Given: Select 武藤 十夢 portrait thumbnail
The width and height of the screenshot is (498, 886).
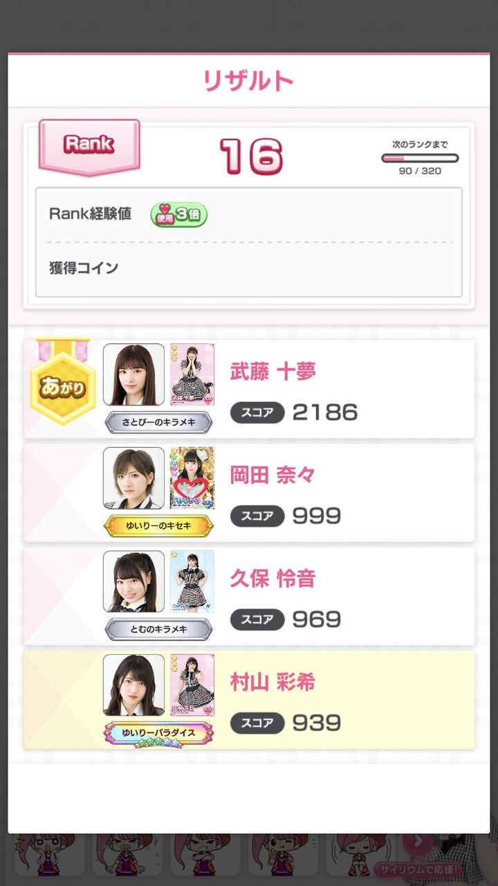Looking at the screenshot, I should coord(134,374).
